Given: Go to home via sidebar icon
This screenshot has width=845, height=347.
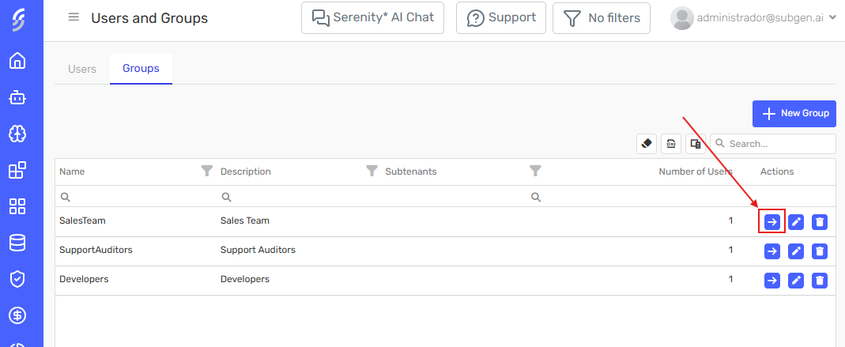Looking at the screenshot, I should [17, 61].
